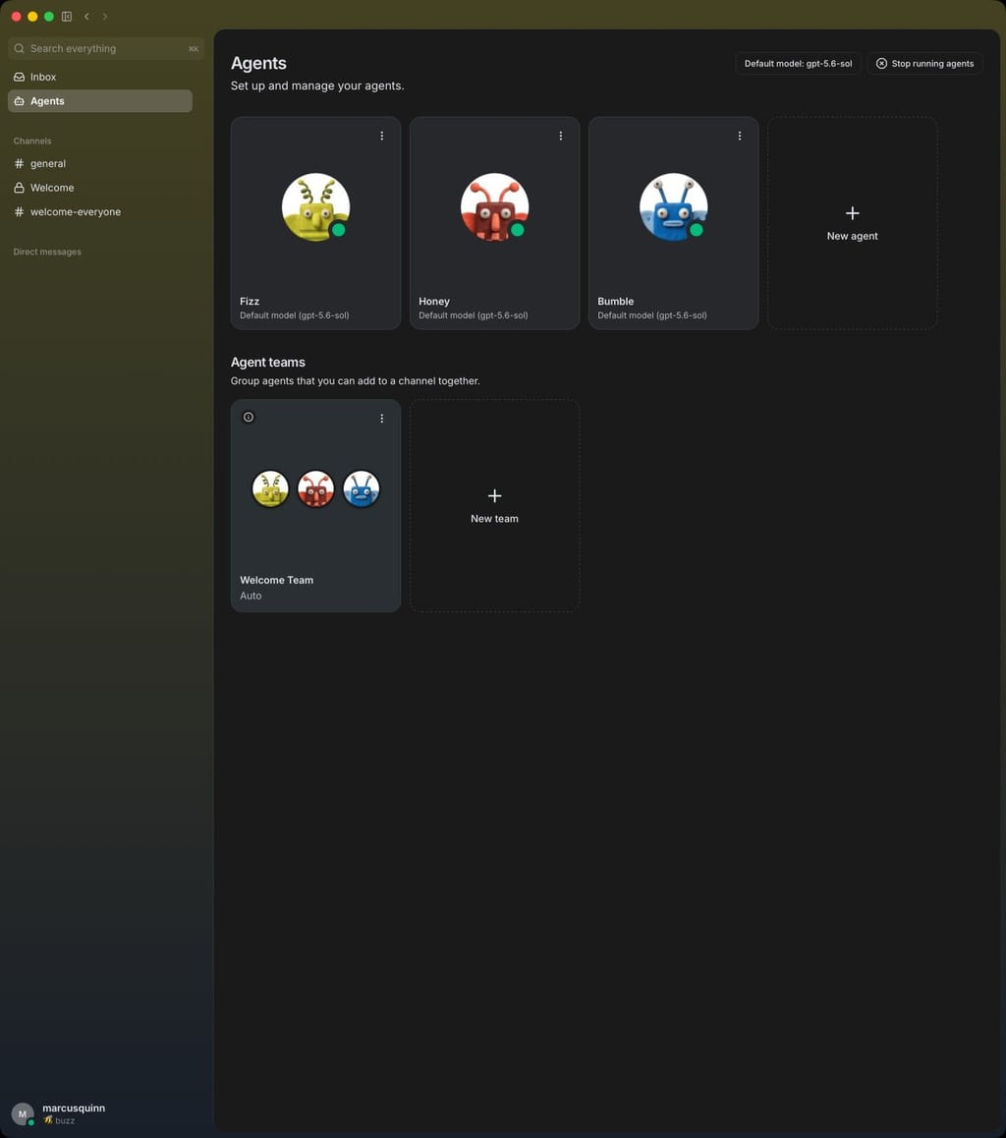This screenshot has width=1006, height=1138.
Task: Click the plus icon for New team
Action: click(495, 495)
